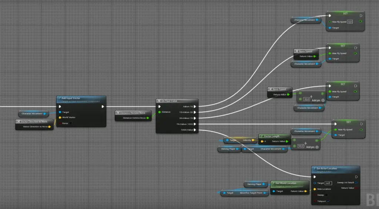This screenshot has height=209, width=379.
Task: Click Add Input Vector's execution output pin
Action: tap(103, 107)
